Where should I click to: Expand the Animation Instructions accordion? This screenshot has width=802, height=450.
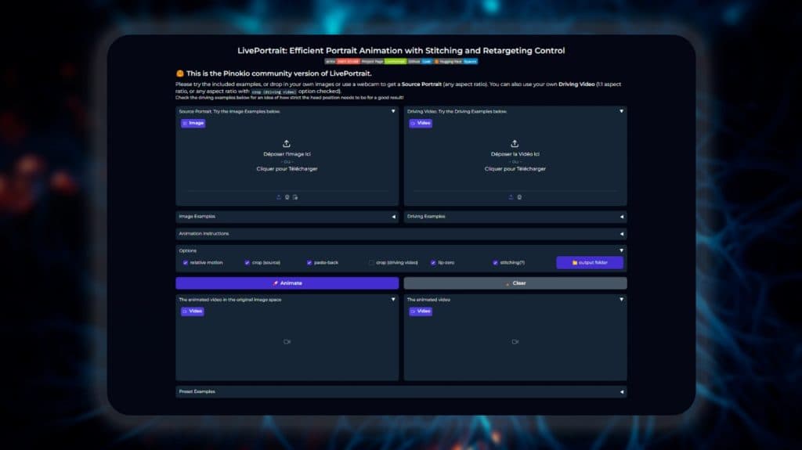coord(400,233)
